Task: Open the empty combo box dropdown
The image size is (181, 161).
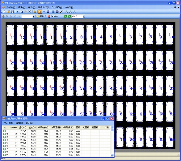Action: tap(34, 17)
